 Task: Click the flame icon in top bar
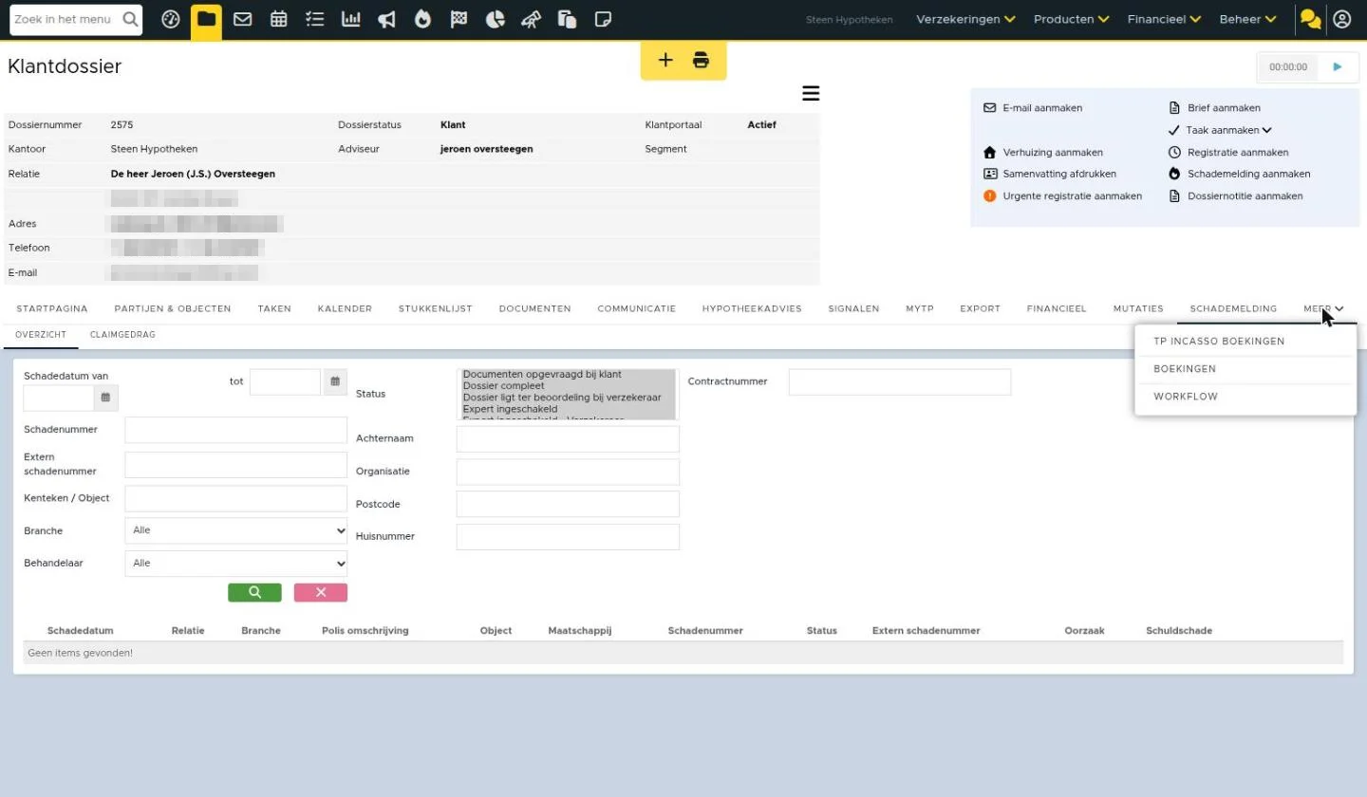(x=422, y=19)
